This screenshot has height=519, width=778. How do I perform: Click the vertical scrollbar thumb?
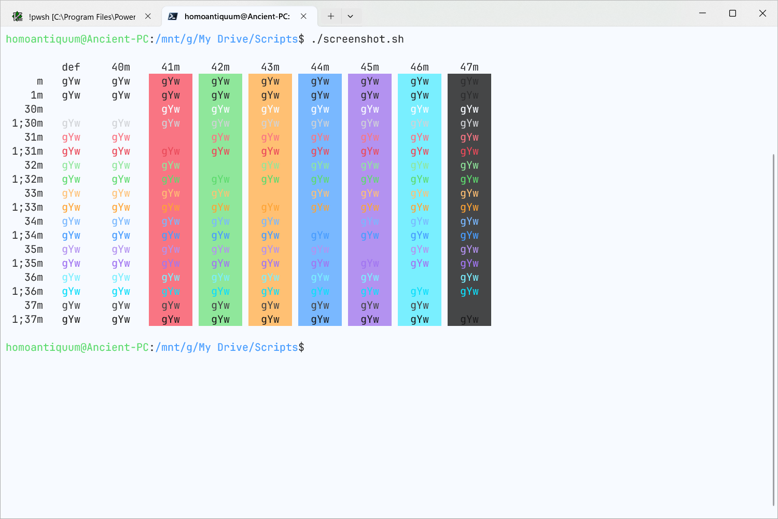(x=774, y=330)
